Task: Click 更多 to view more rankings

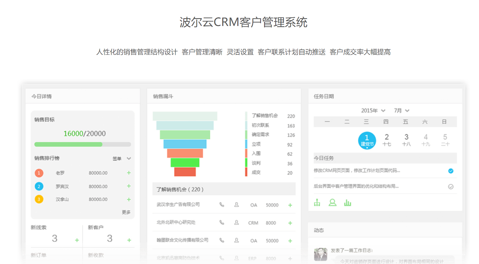Action: pos(126,212)
